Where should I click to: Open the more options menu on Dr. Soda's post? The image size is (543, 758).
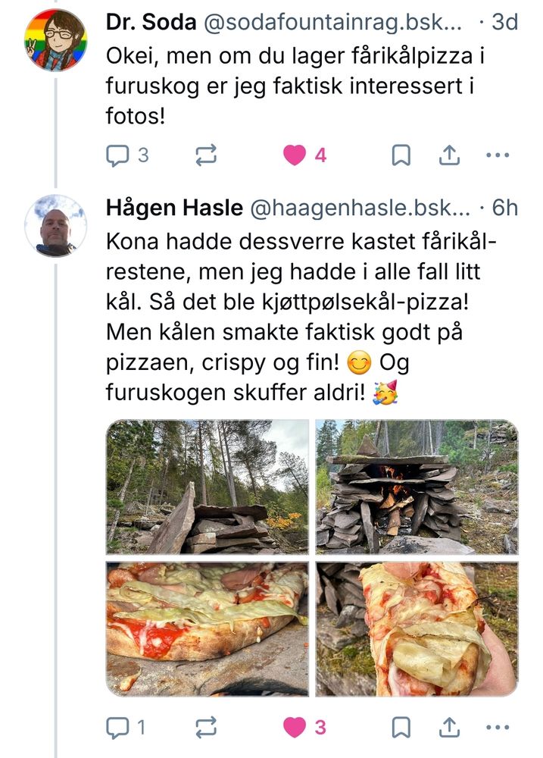[x=498, y=154]
